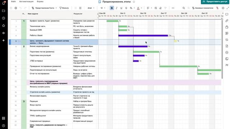The width and height of the screenshot is (230, 129).
Task: Click the clear formatting eraser icon
Action: pyautogui.click(x=161, y=8)
